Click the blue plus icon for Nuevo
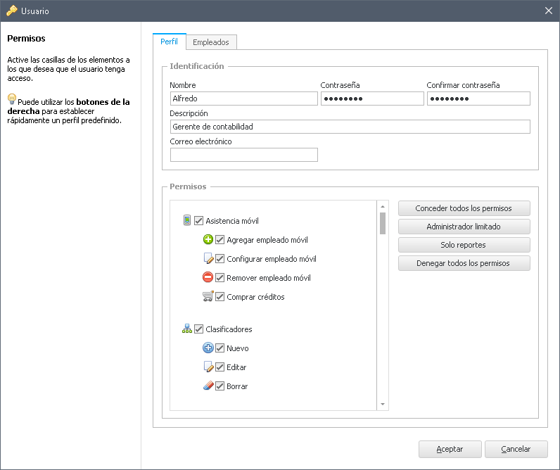The width and height of the screenshot is (560, 470). click(x=208, y=348)
